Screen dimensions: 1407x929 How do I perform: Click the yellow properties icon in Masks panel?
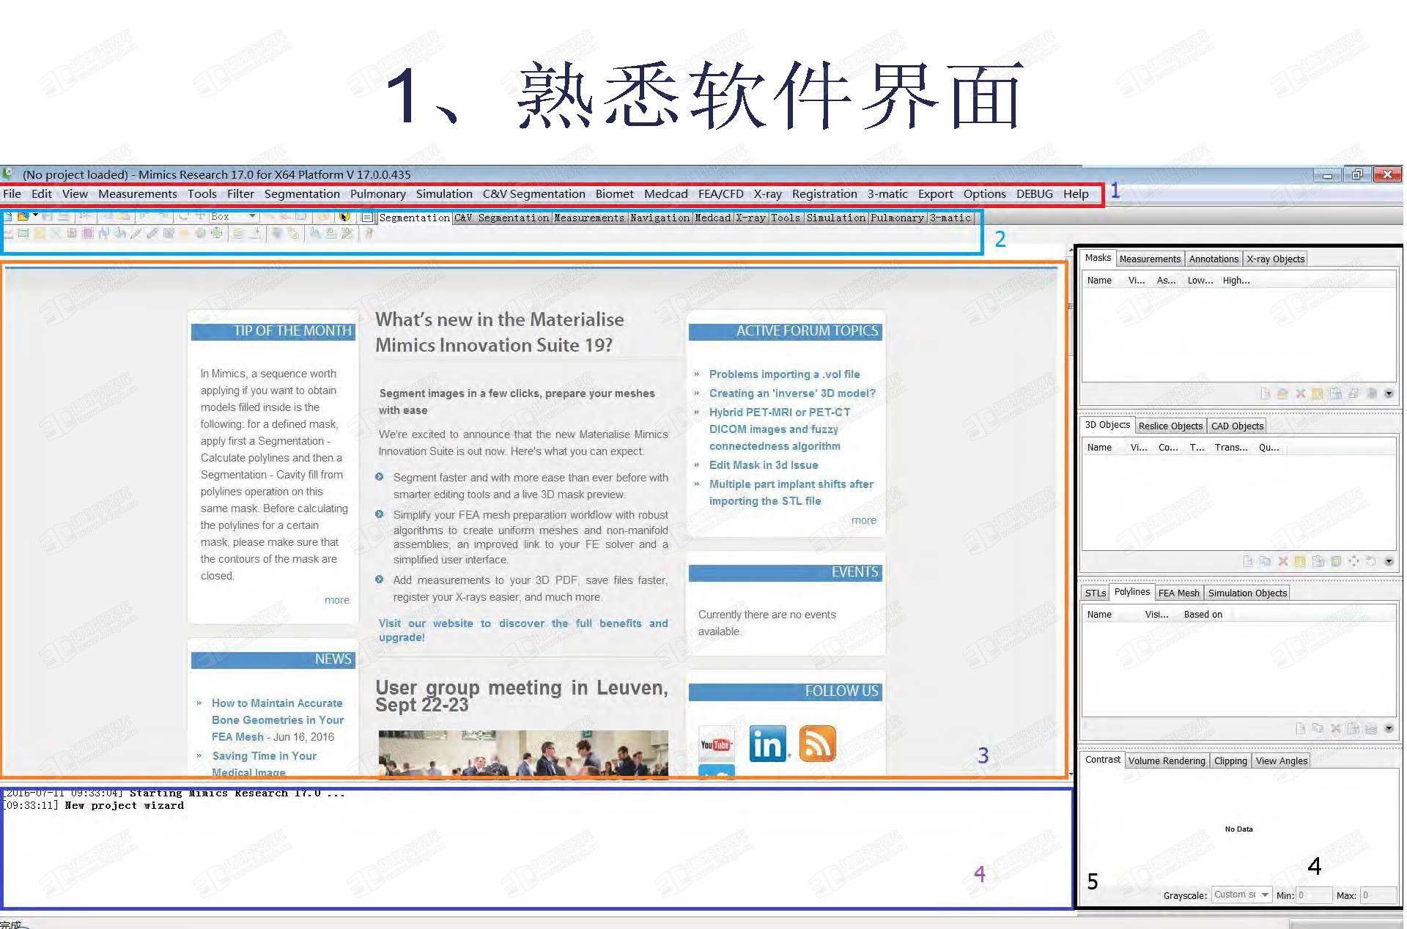[x=1317, y=393]
